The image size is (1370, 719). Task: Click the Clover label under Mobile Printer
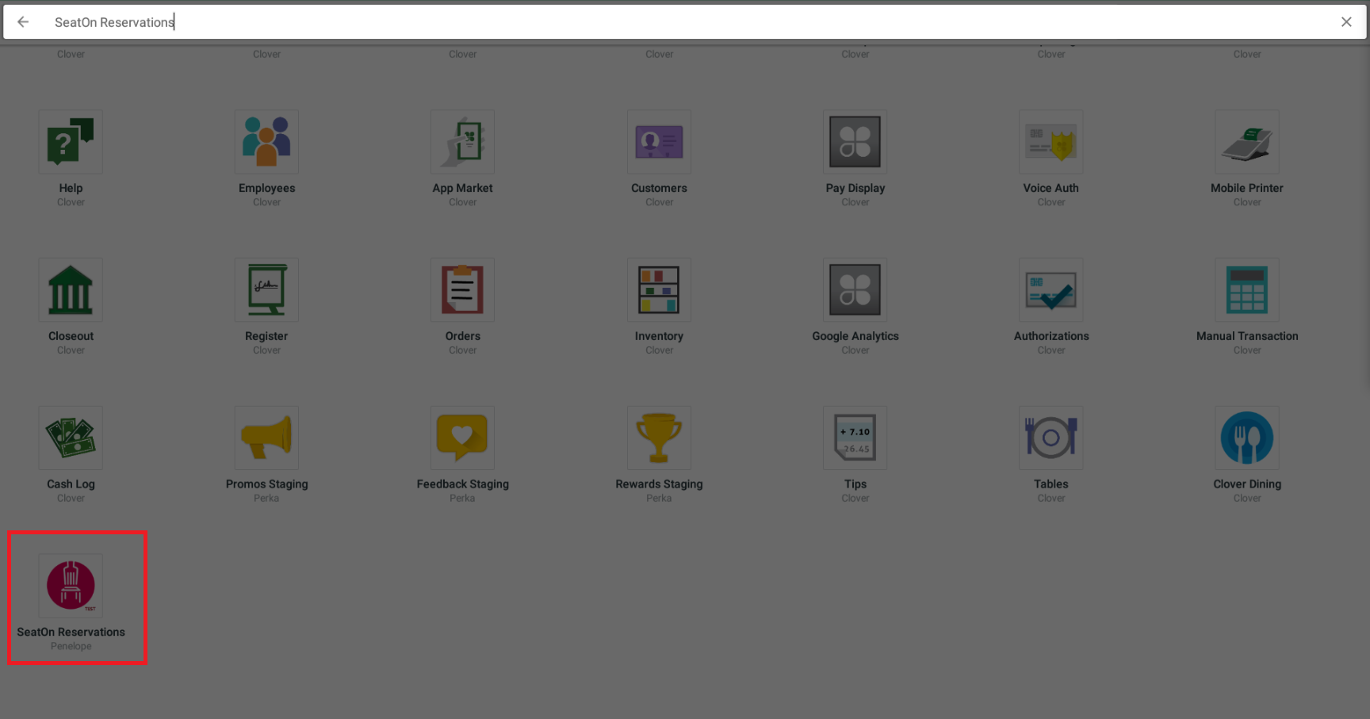coord(1247,202)
